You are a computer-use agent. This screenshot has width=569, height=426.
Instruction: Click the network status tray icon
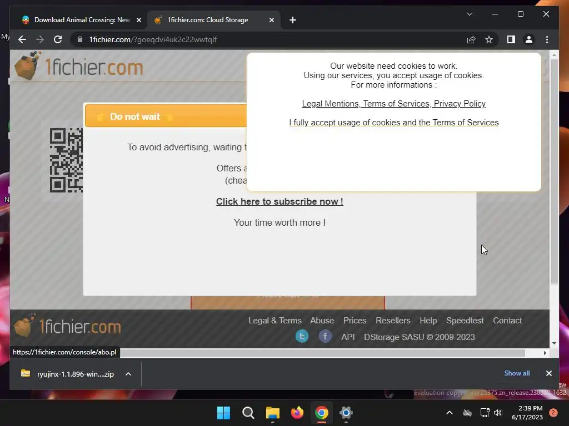485,413
